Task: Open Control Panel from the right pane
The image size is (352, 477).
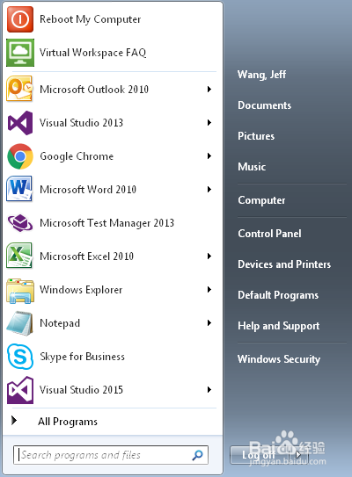Action: point(269,234)
